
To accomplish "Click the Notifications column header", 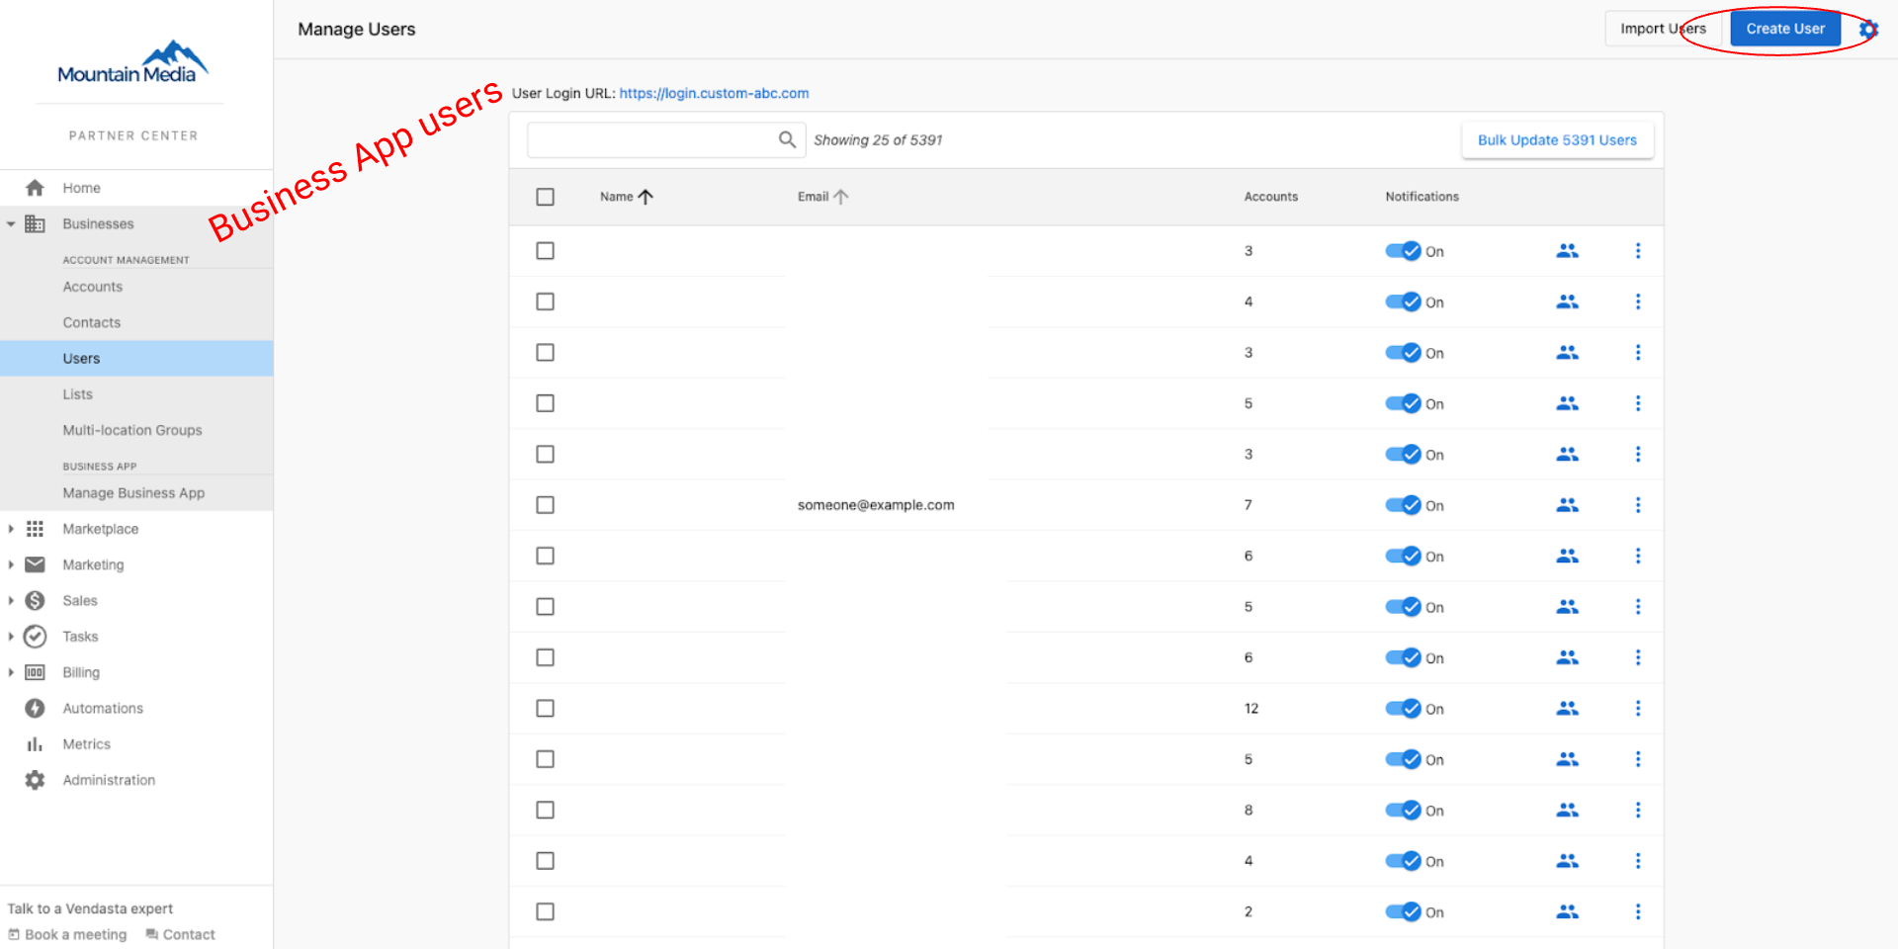I will (1422, 197).
